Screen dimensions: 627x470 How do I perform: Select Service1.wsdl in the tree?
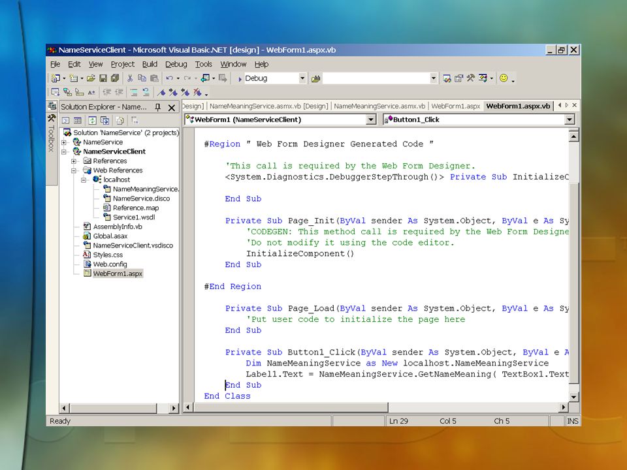133,217
